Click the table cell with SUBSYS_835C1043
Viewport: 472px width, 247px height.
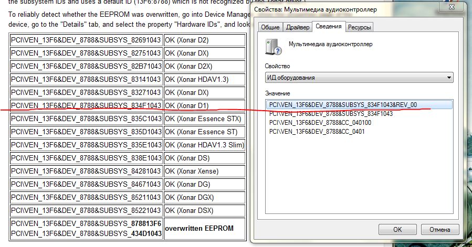pos(86,119)
